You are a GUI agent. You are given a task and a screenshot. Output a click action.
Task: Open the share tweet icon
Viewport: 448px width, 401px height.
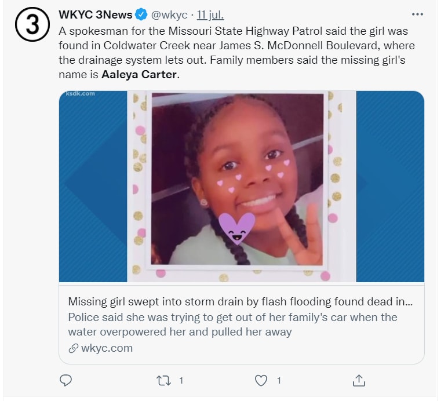[359, 381]
